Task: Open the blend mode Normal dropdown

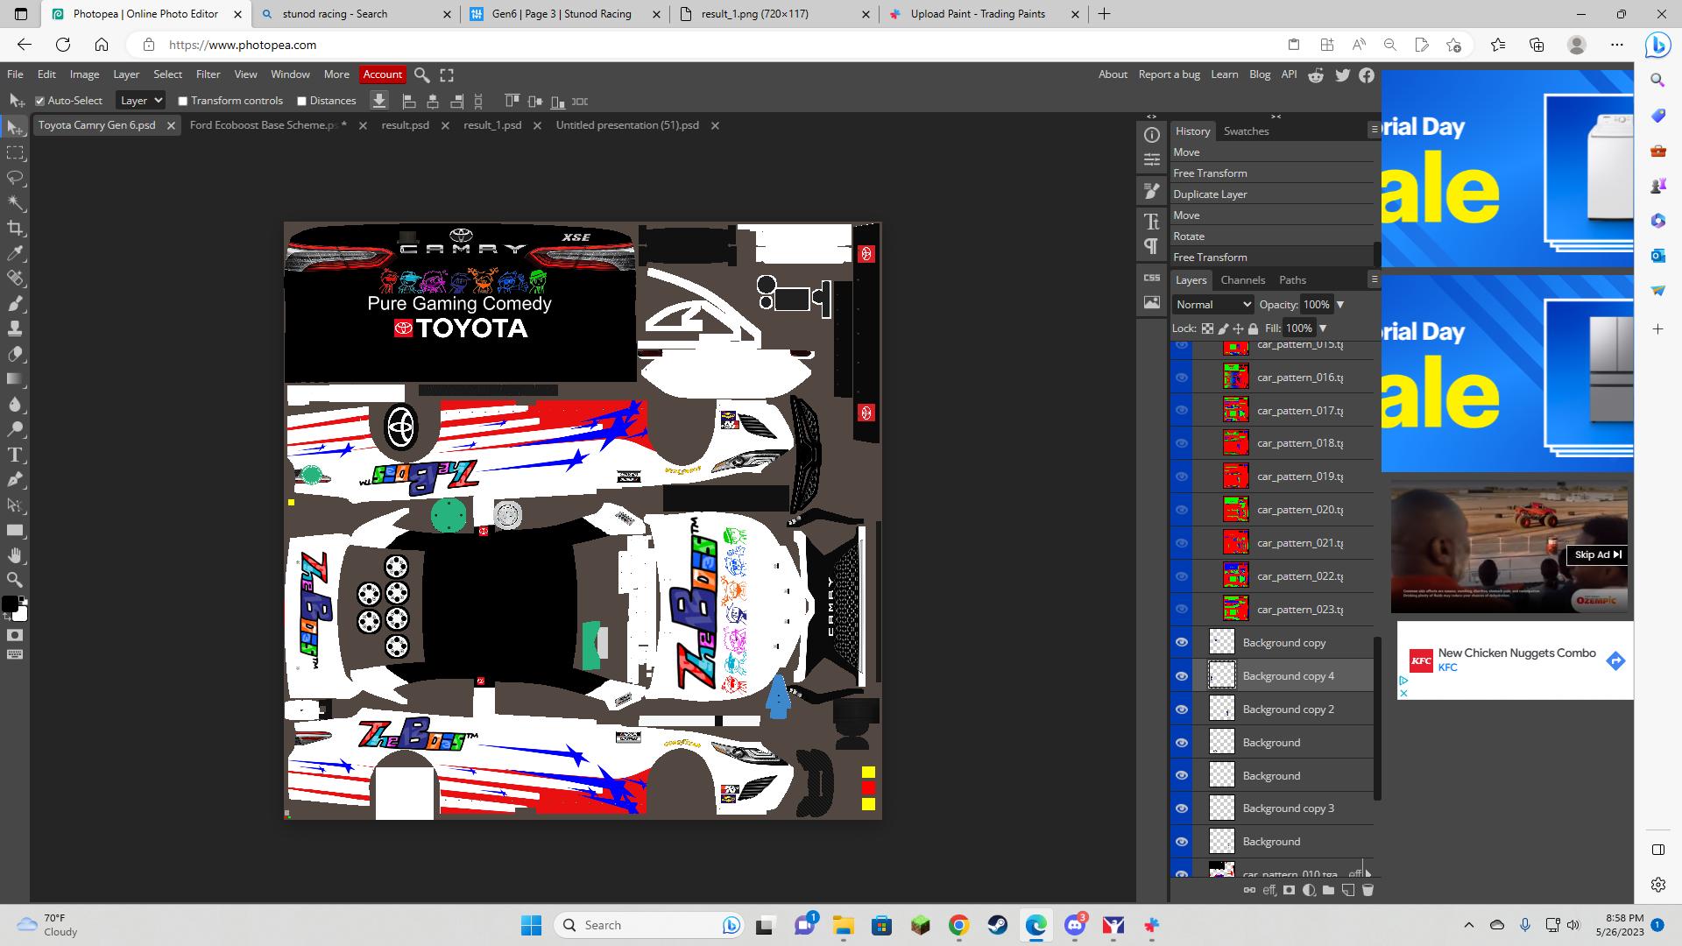Action: click(1212, 305)
